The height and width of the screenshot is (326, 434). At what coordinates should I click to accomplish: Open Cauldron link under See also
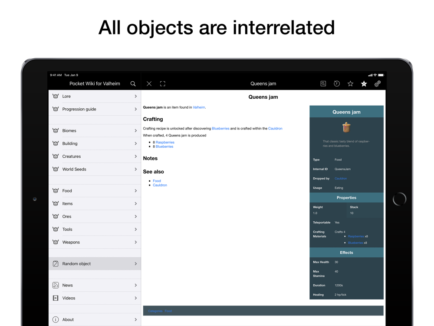coord(160,185)
